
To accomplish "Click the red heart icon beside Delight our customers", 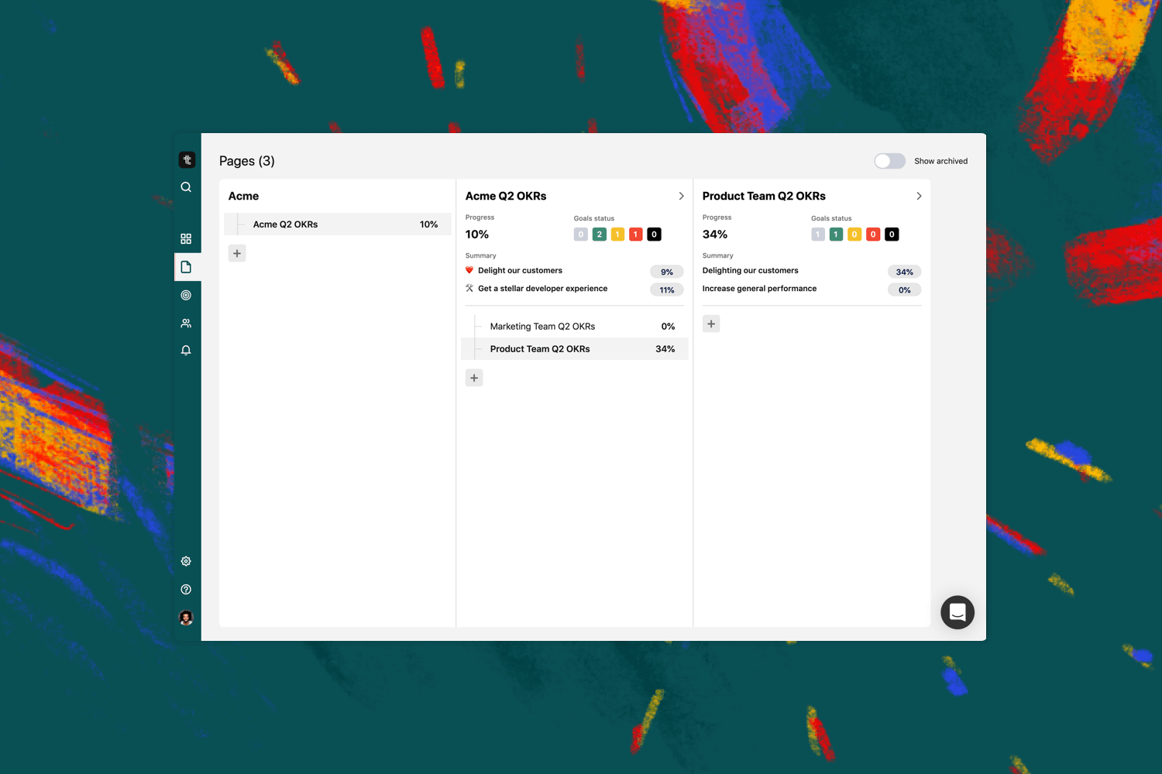I will pos(469,270).
